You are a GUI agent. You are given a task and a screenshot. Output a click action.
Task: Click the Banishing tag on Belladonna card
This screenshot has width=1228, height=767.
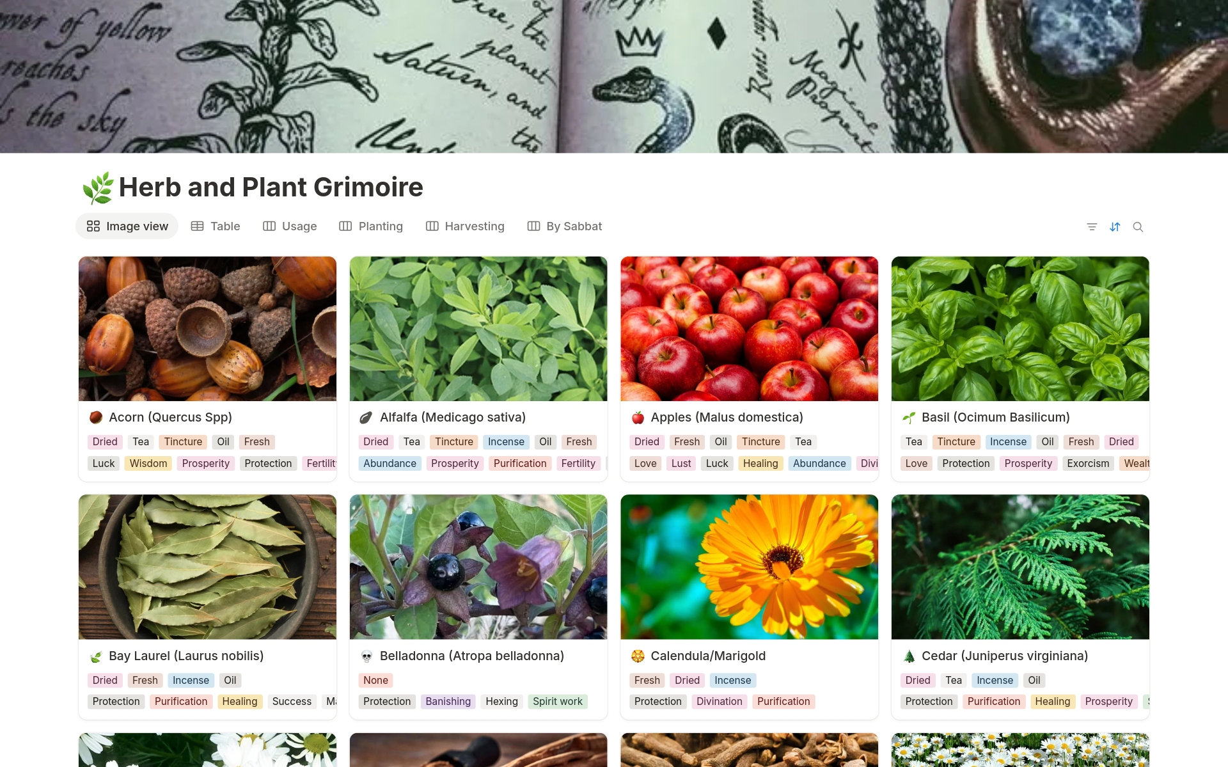(x=448, y=701)
